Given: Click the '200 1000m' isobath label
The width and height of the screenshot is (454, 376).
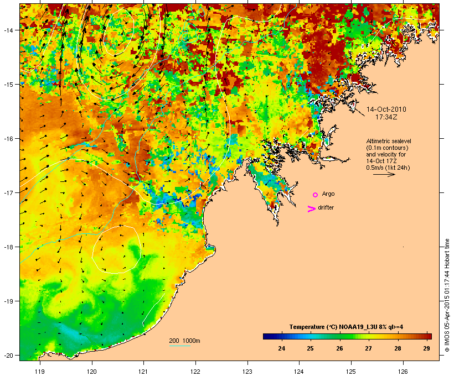Looking at the screenshot, I should tap(184, 341).
